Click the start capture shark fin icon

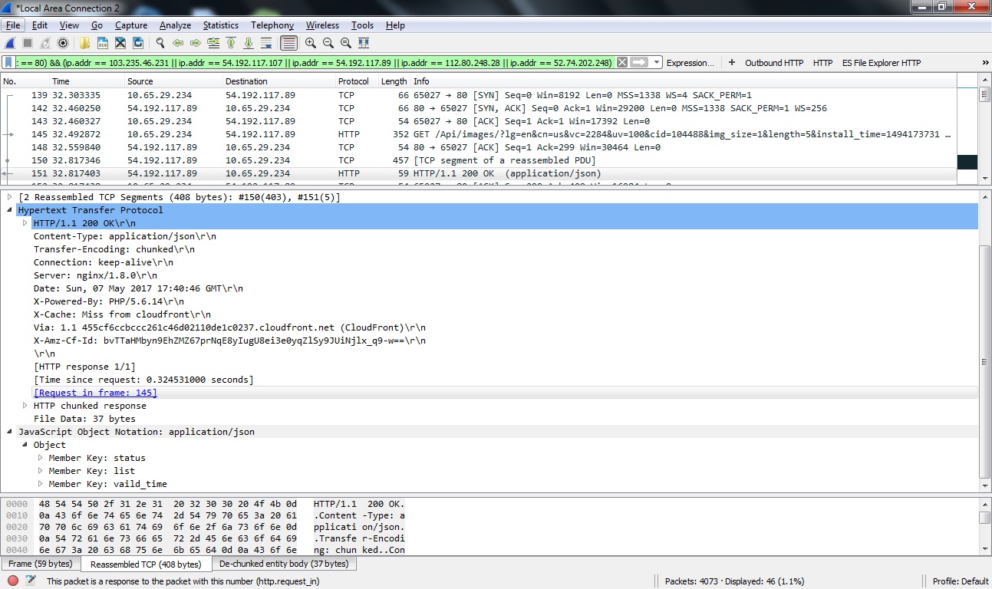10,43
